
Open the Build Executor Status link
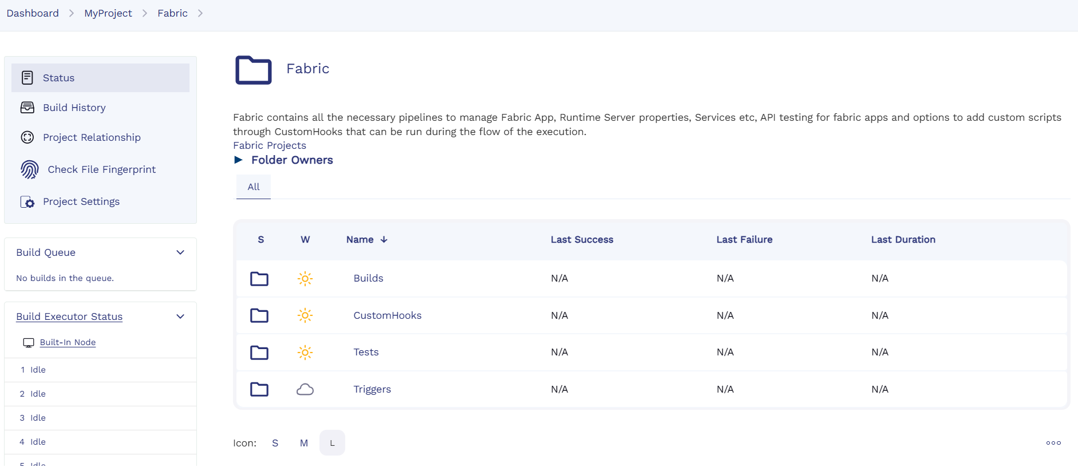pos(69,316)
